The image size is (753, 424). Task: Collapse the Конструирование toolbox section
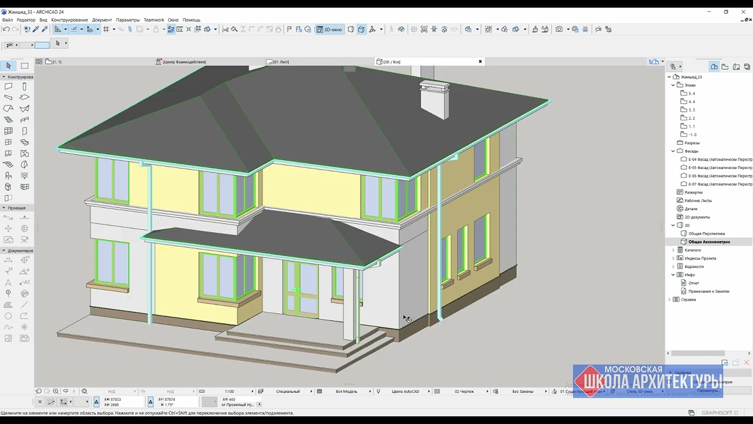(4, 77)
